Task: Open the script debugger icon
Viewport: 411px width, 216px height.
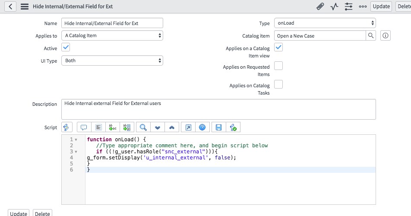Action: pos(233,127)
